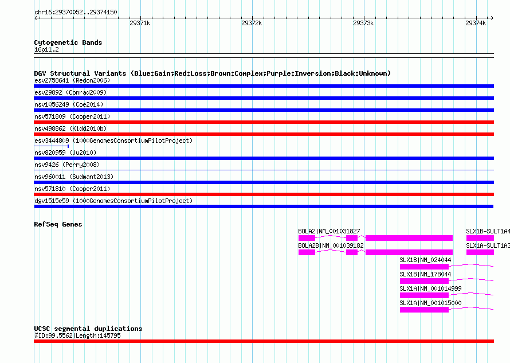Click the blue bar beneath nsv1056249 (Coe2014)
This screenshot has height=363, width=510.
pos(264,110)
